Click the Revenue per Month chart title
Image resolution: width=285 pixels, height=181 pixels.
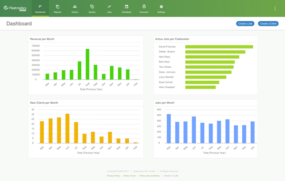(x=42, y=39)
